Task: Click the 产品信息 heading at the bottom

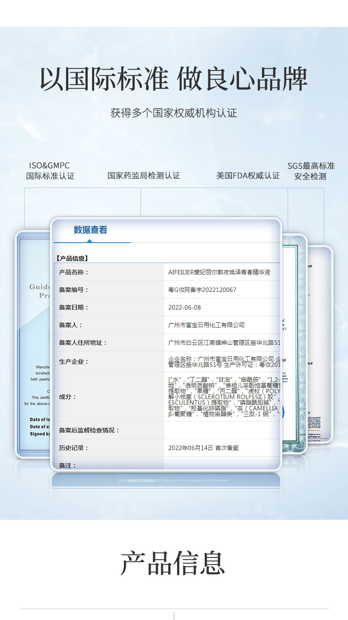Action: (173, 563)
